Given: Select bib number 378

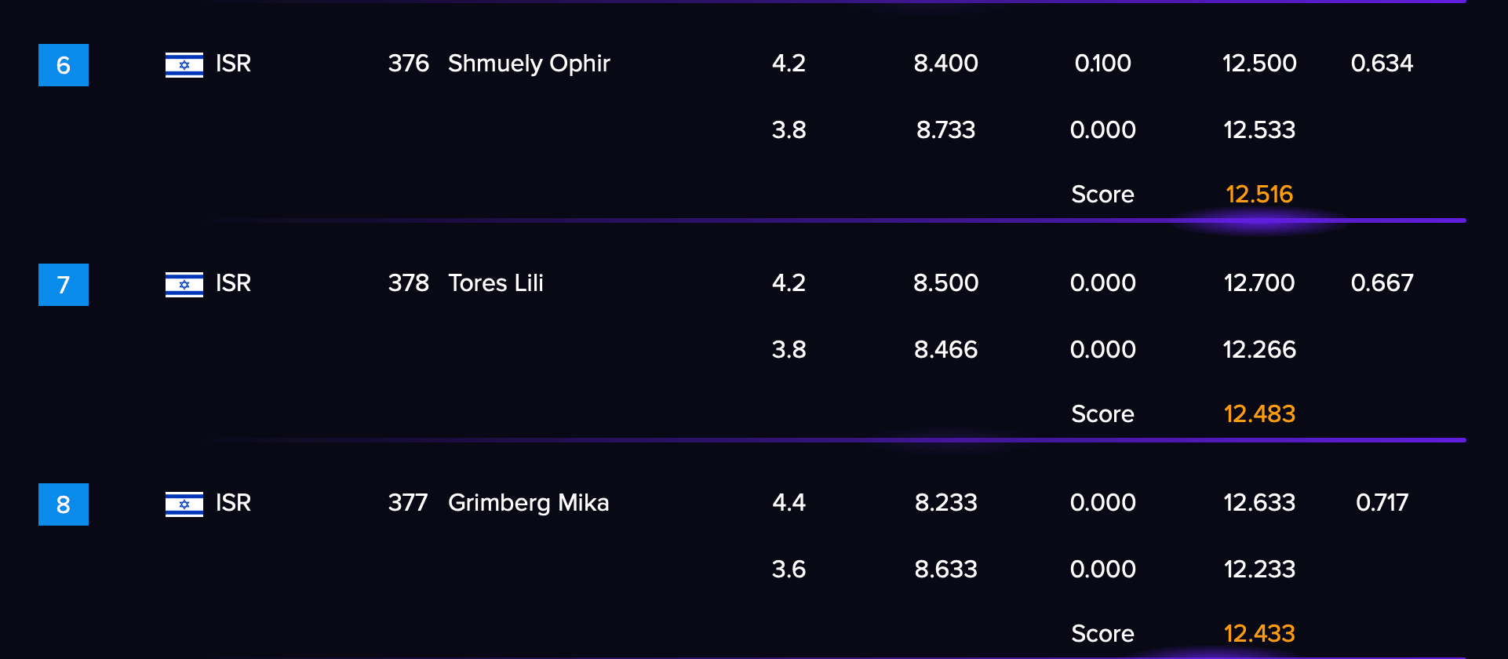Looking at the screenshot, I should pos(409,283).
